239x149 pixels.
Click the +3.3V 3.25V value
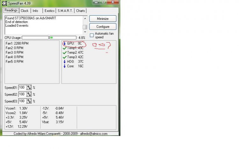(23, 118)
